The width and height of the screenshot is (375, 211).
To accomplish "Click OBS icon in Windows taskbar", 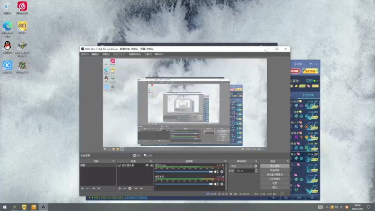I will click(x=43, y=207).
